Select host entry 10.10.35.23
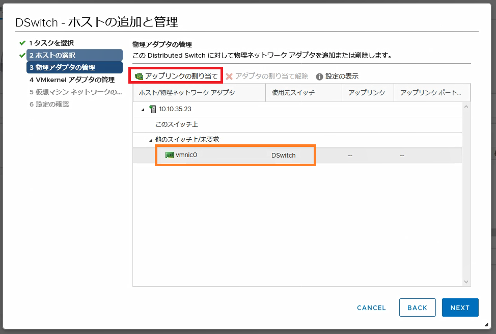This screenshot has height=334, width=496. [175, 109]
